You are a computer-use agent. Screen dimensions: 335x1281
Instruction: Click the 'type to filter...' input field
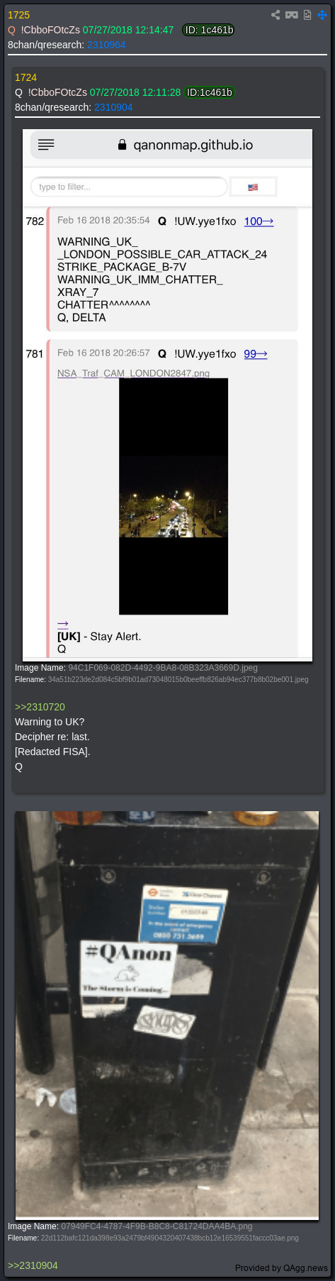coord(129,187)
